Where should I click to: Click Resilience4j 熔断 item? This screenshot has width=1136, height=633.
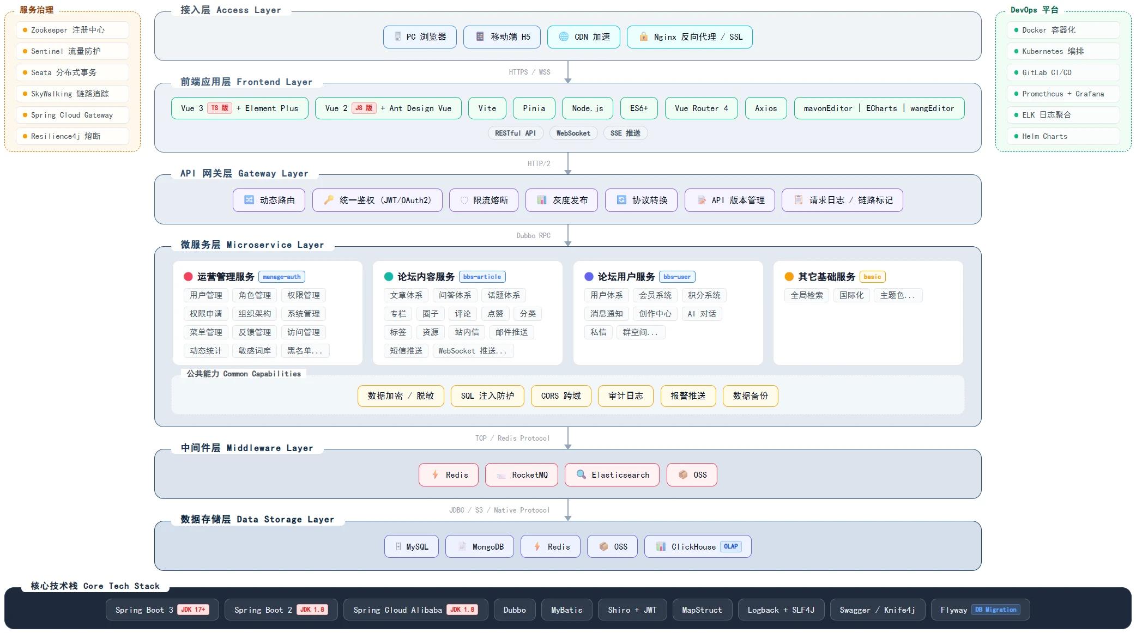72,136
